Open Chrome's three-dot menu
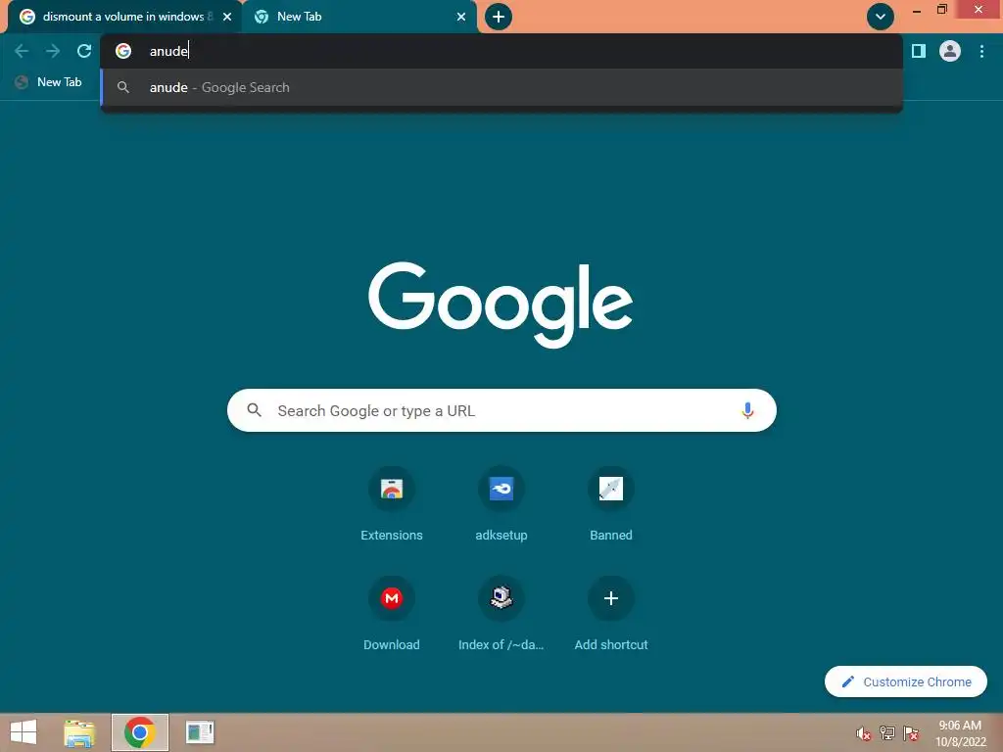 tap(981, 51)
